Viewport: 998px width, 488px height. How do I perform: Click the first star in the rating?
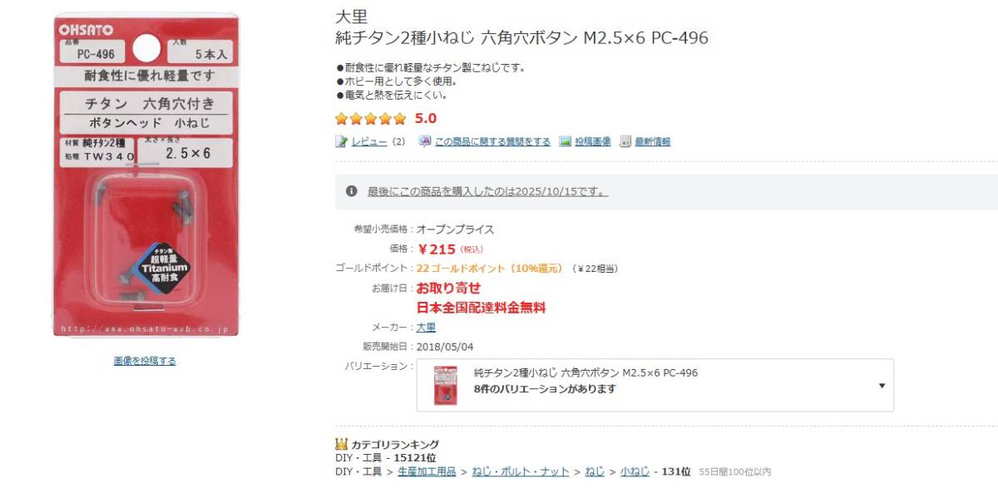343,119
